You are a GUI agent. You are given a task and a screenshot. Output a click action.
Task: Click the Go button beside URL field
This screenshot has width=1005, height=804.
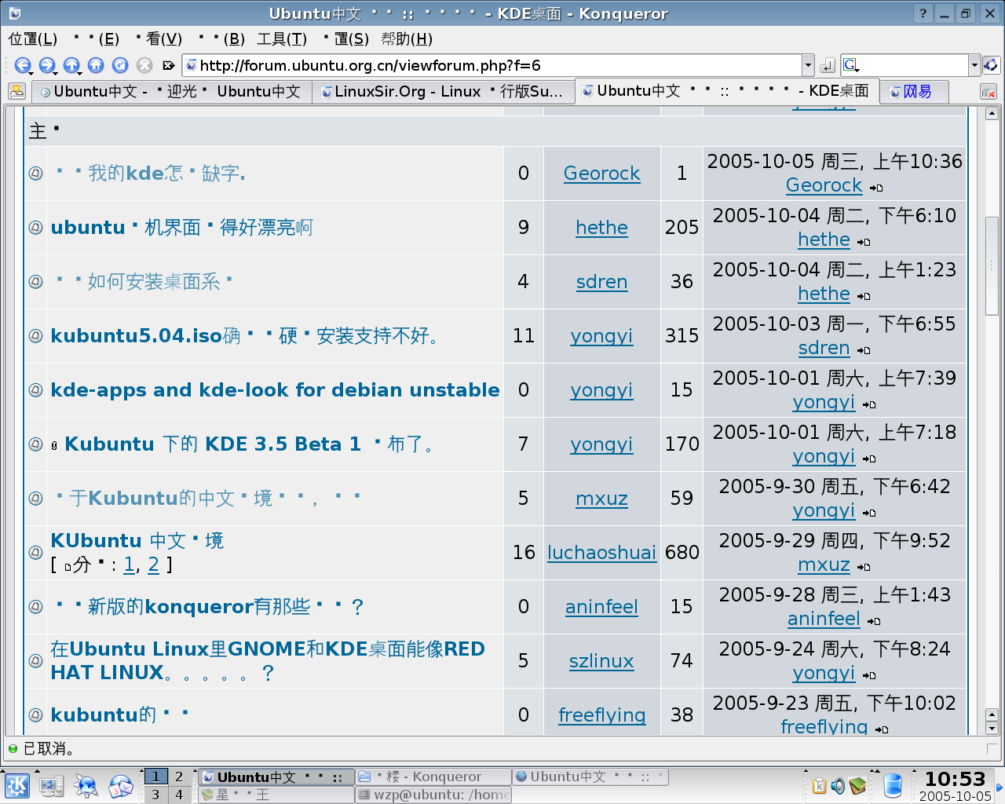pyautogui.click(x=828, y=66)
